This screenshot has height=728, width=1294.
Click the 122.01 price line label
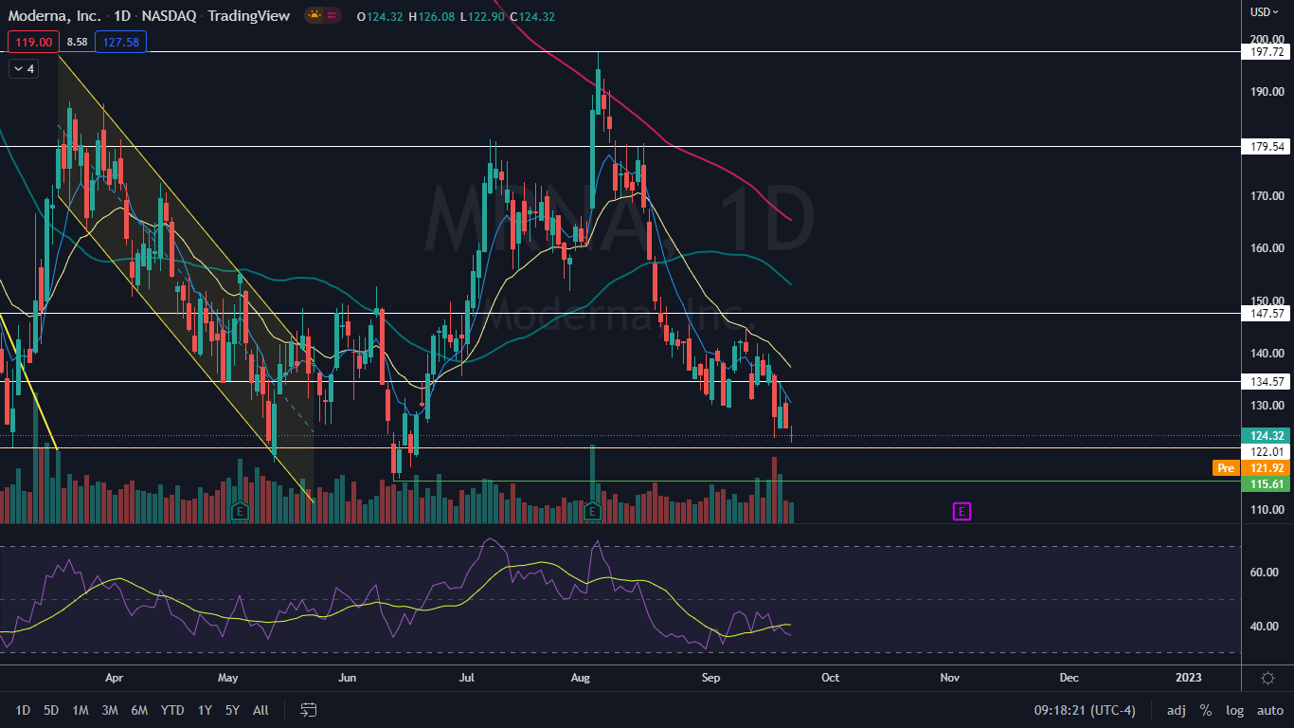click(1267, 452)
